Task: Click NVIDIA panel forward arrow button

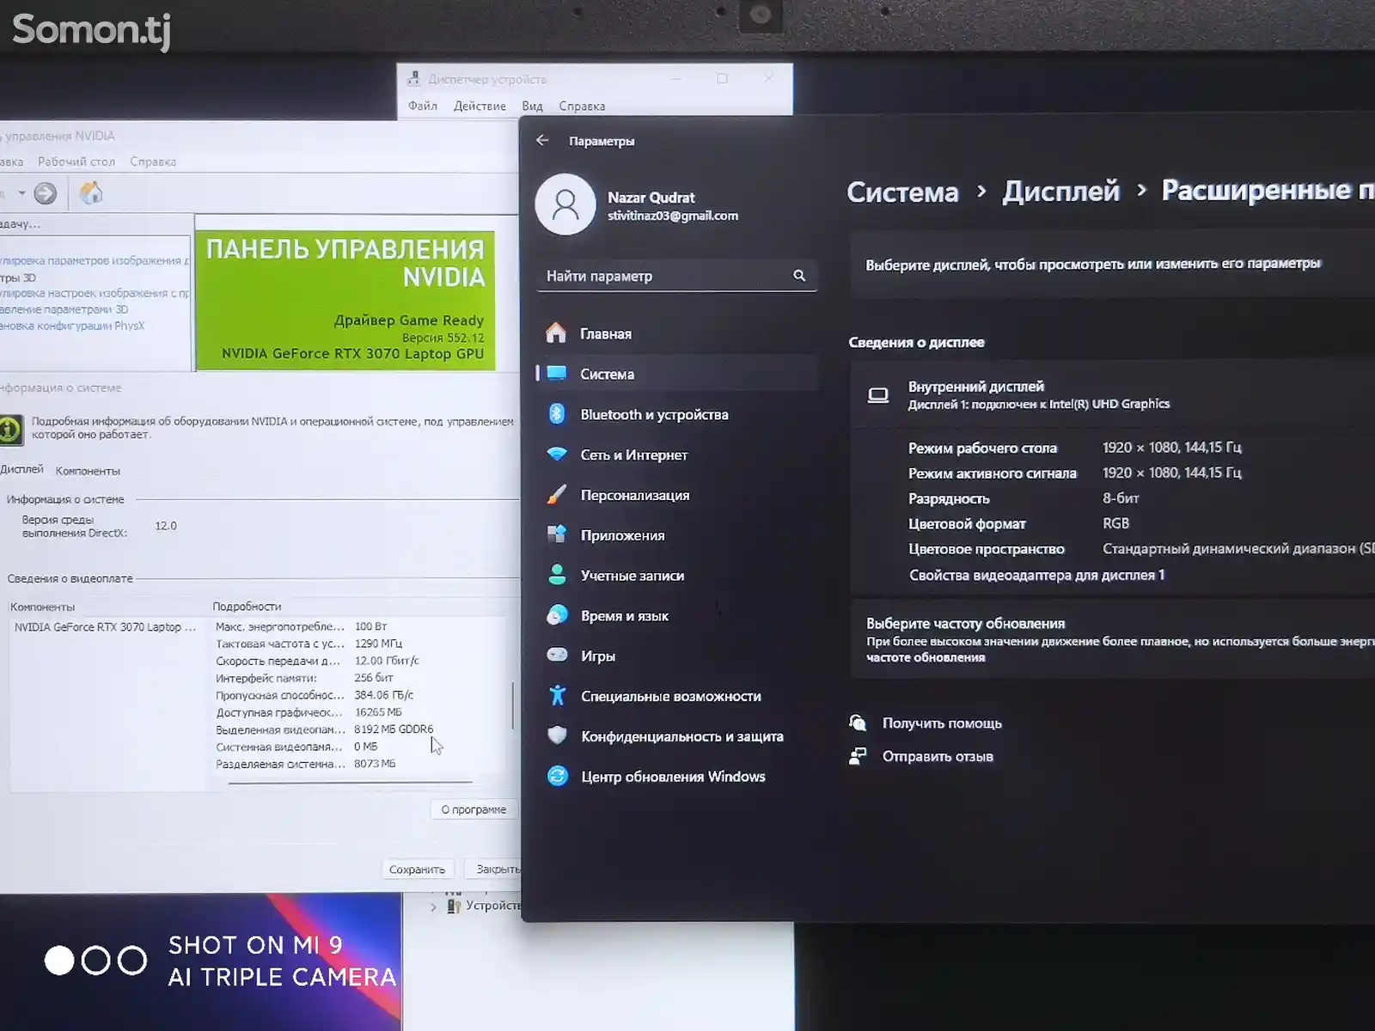Action: pyautogui.click(x=46, y=193)
